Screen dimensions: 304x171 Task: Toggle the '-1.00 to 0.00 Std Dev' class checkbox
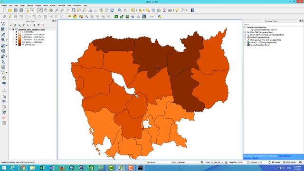[17, 39]
